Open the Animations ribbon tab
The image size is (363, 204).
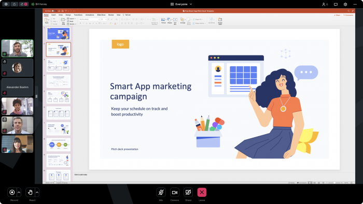click(90, 15)
